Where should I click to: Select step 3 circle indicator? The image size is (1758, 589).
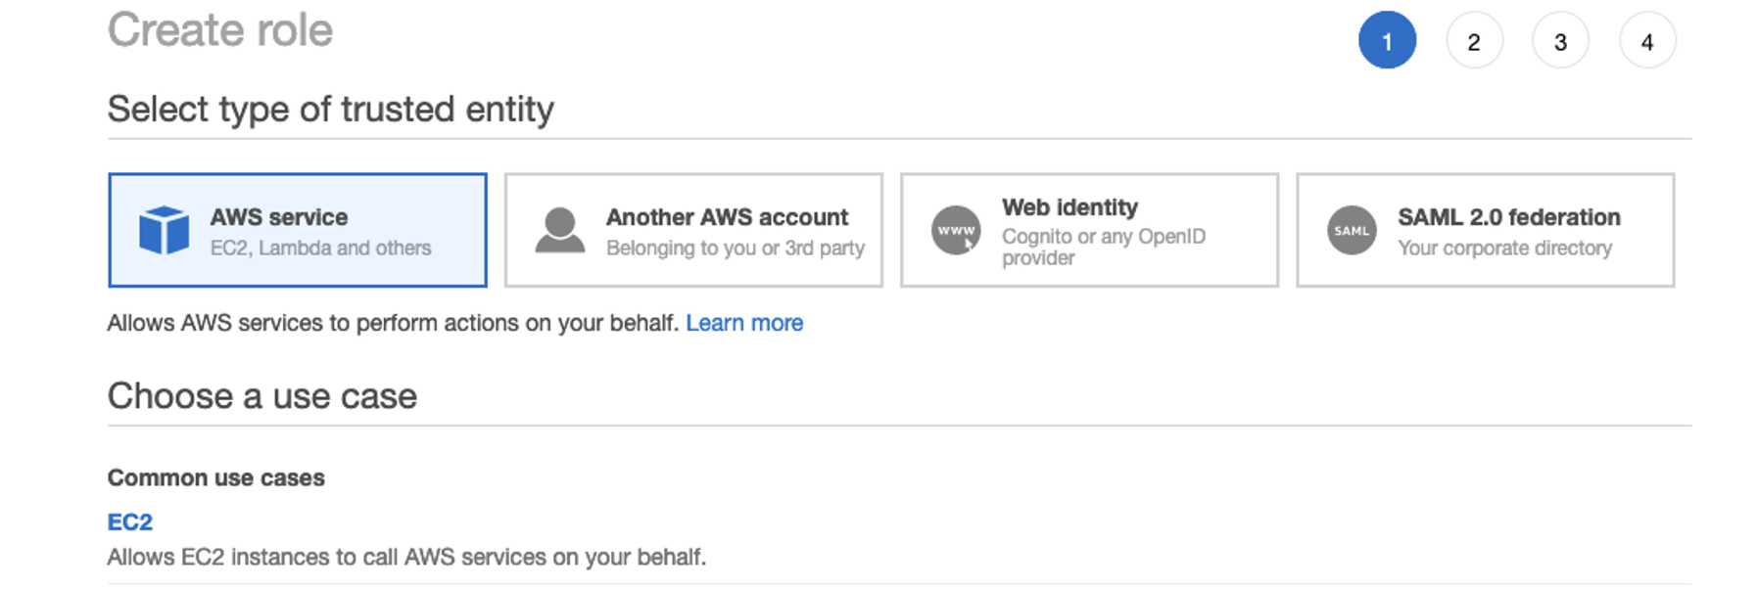click(x=1560, y=41)
